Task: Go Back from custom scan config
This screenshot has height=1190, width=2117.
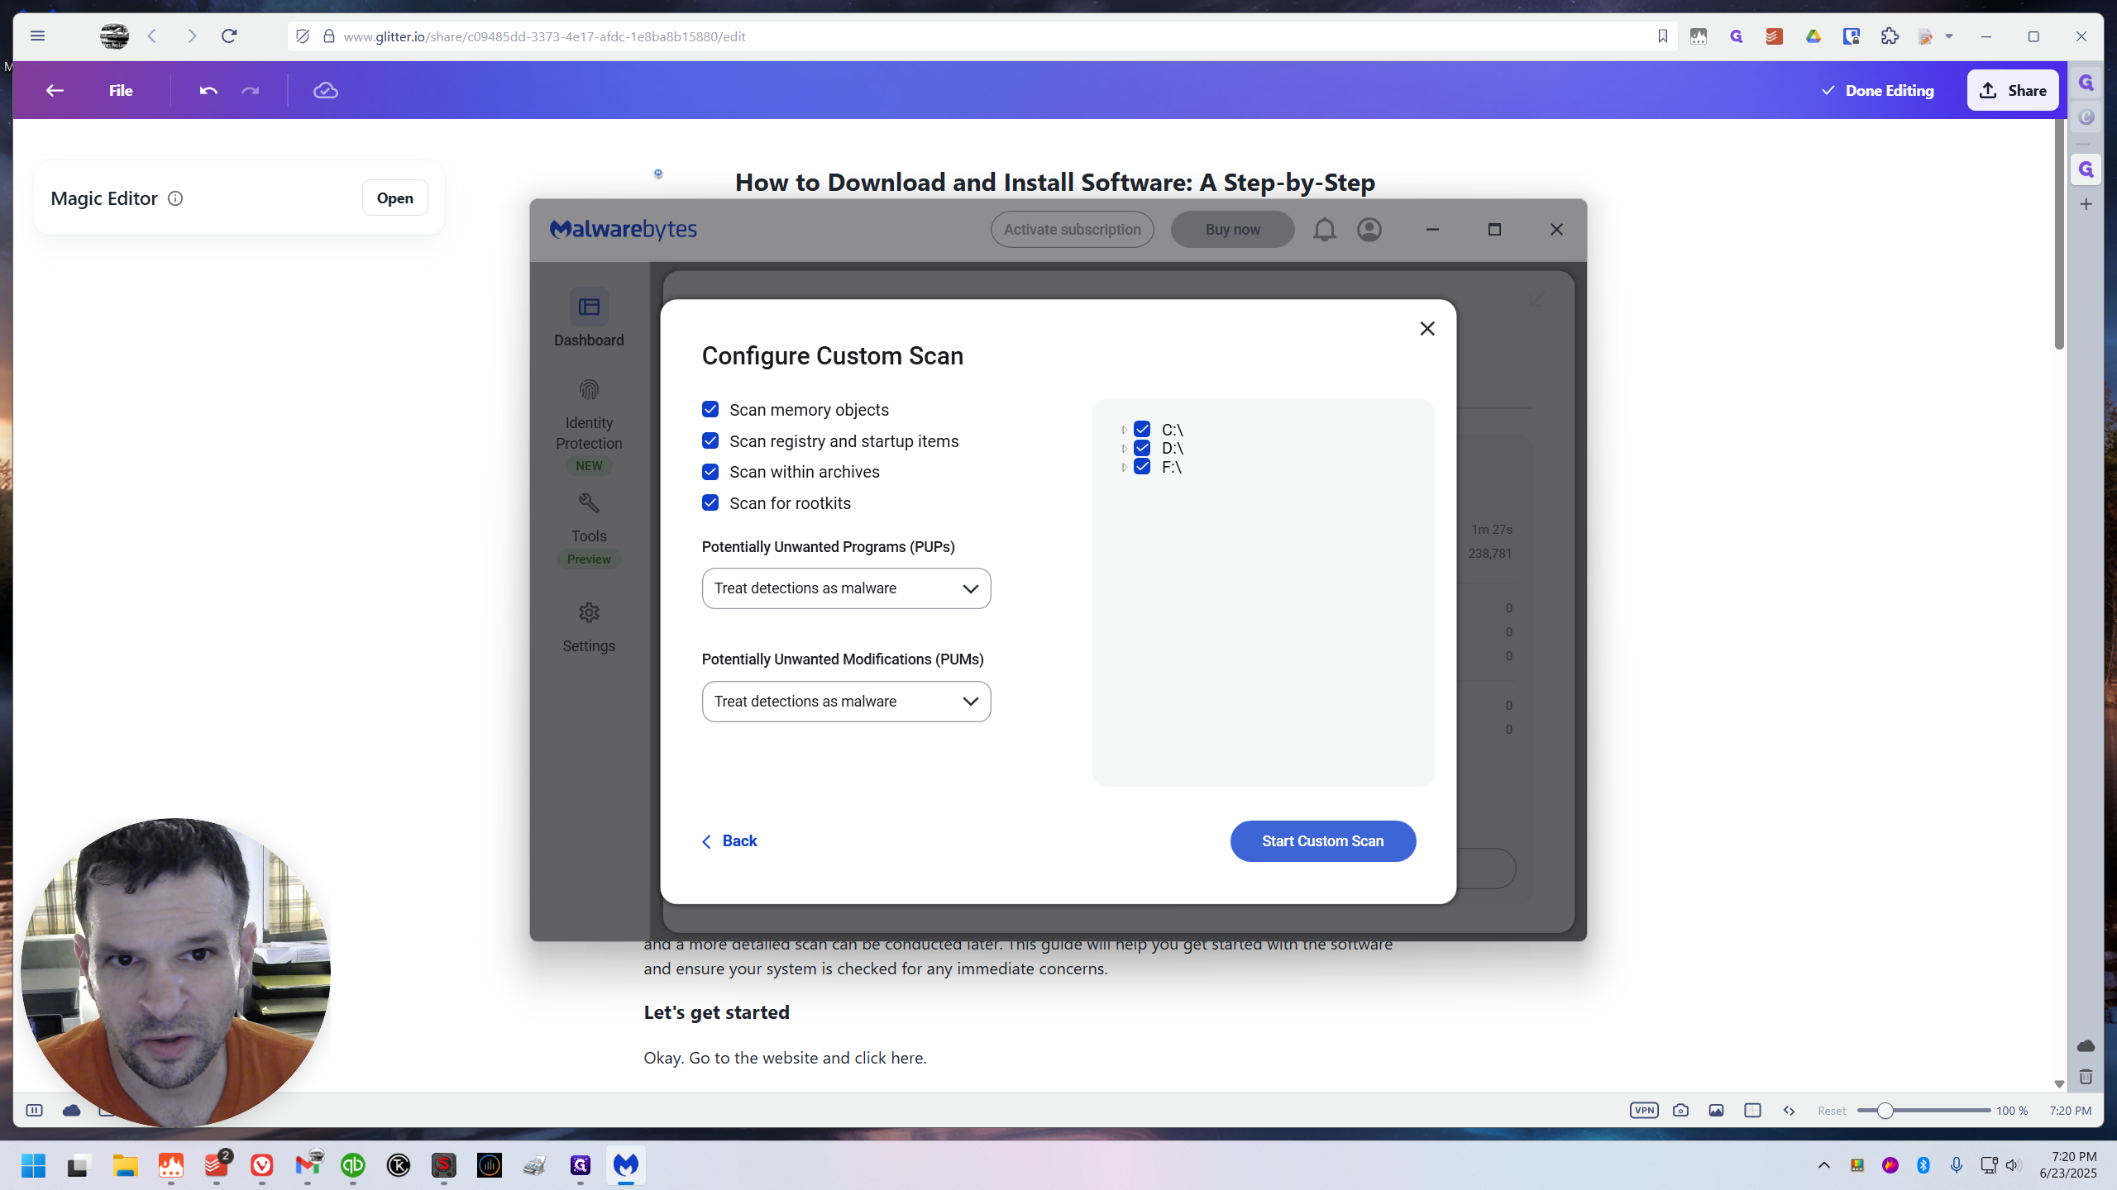Action: coord(729,841)
